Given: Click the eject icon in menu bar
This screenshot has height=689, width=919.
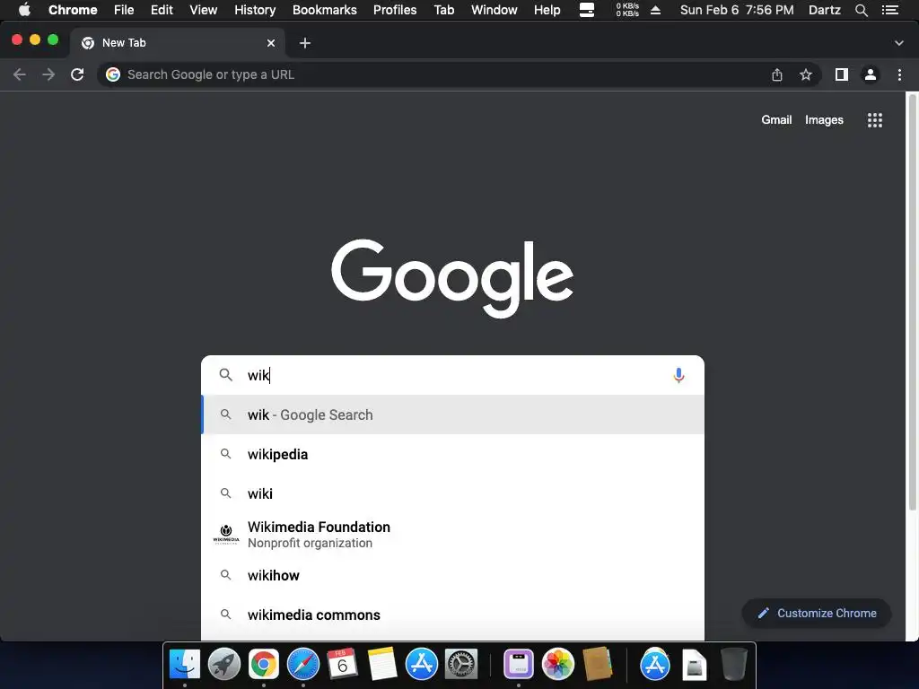Looking at the screenshot, I should coord(656,10).
